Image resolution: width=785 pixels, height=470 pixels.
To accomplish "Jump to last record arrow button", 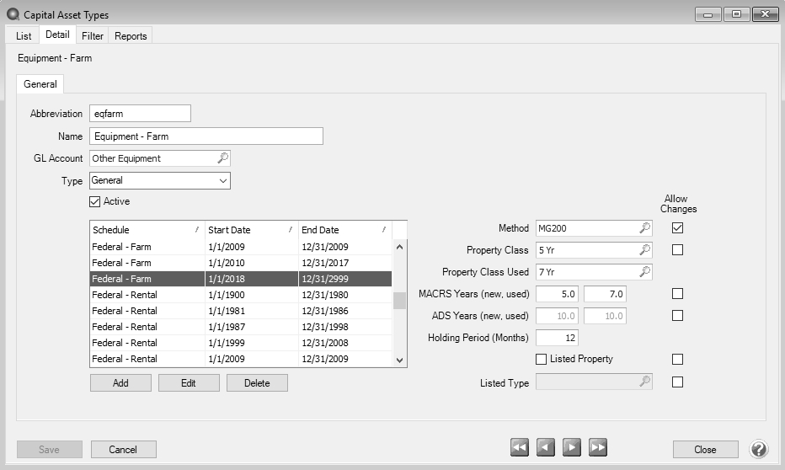I will pyautogui.click(x=598, y=448).
